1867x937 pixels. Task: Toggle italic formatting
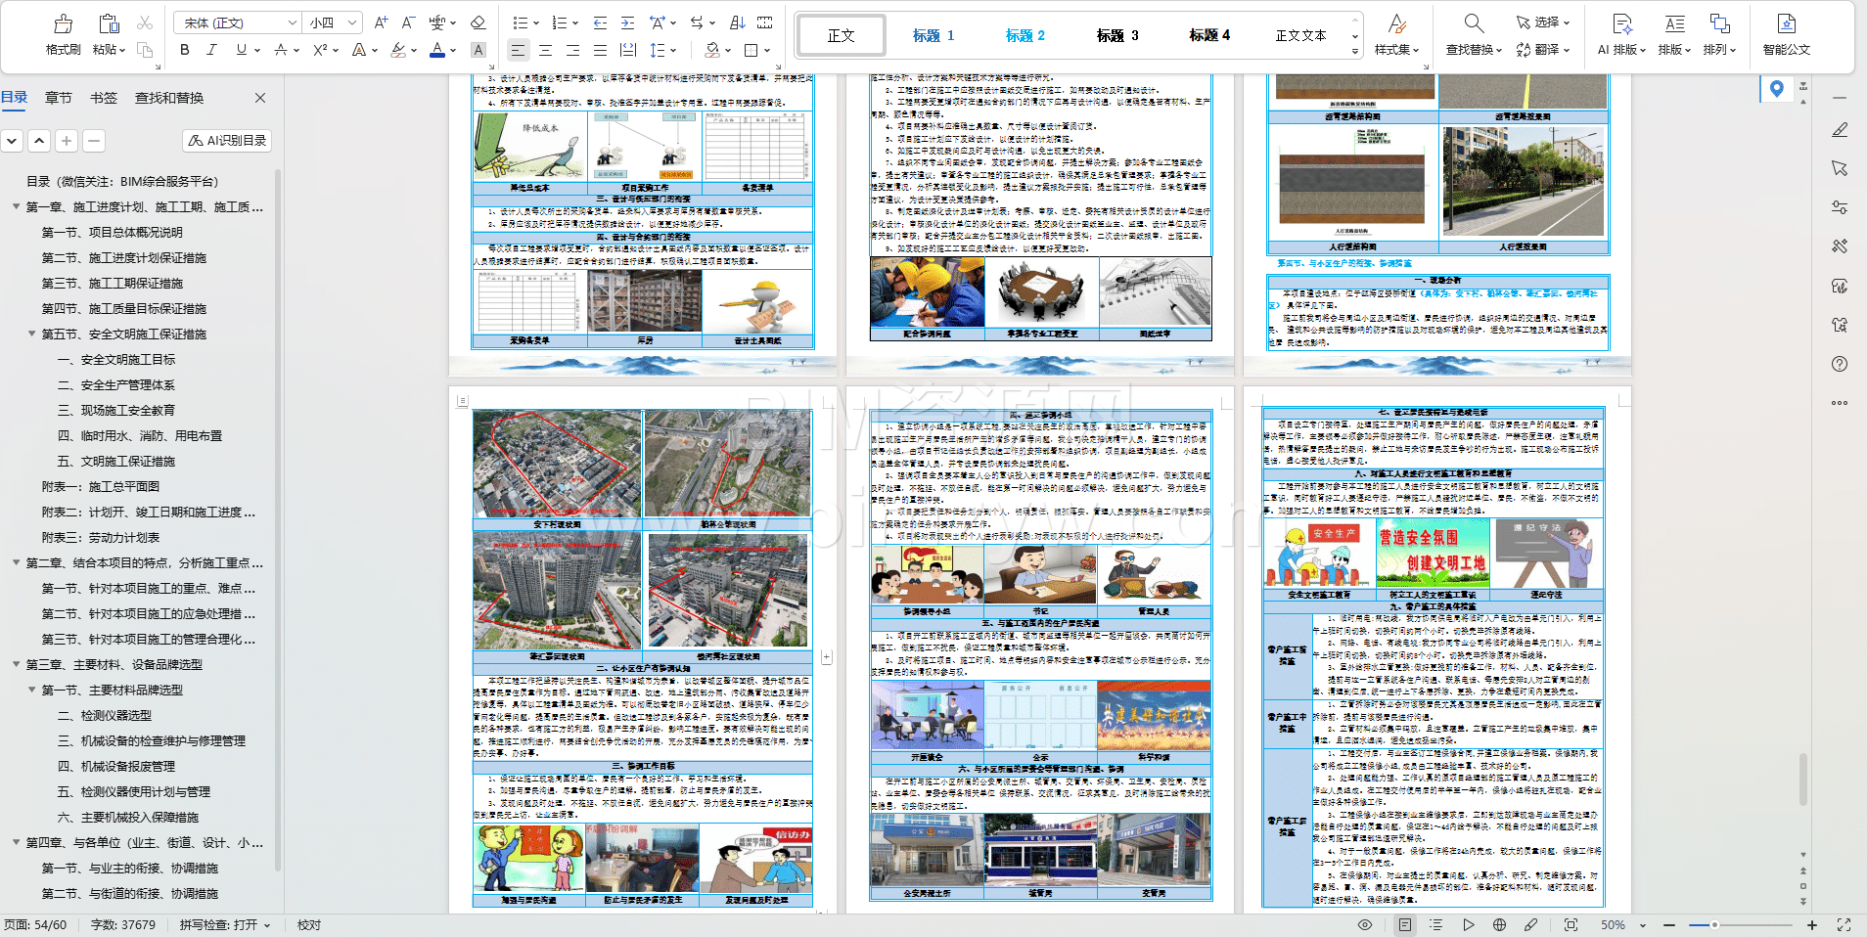211,50
